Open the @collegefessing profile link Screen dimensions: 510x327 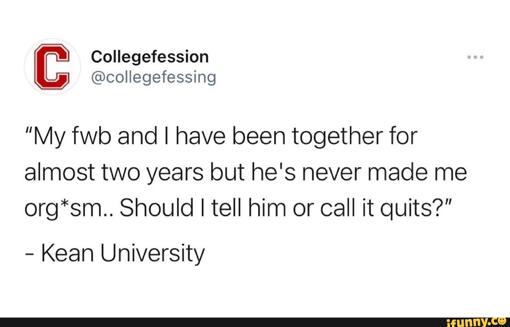(153, 77)
